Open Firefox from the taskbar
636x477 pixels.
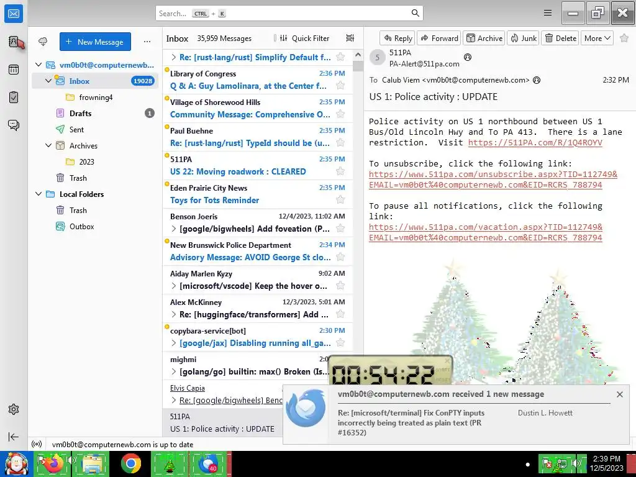tap(52, 463)
